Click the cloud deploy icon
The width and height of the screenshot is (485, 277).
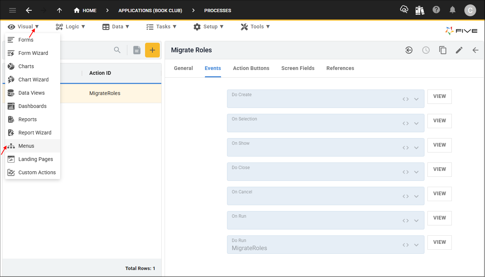(404, 10)
